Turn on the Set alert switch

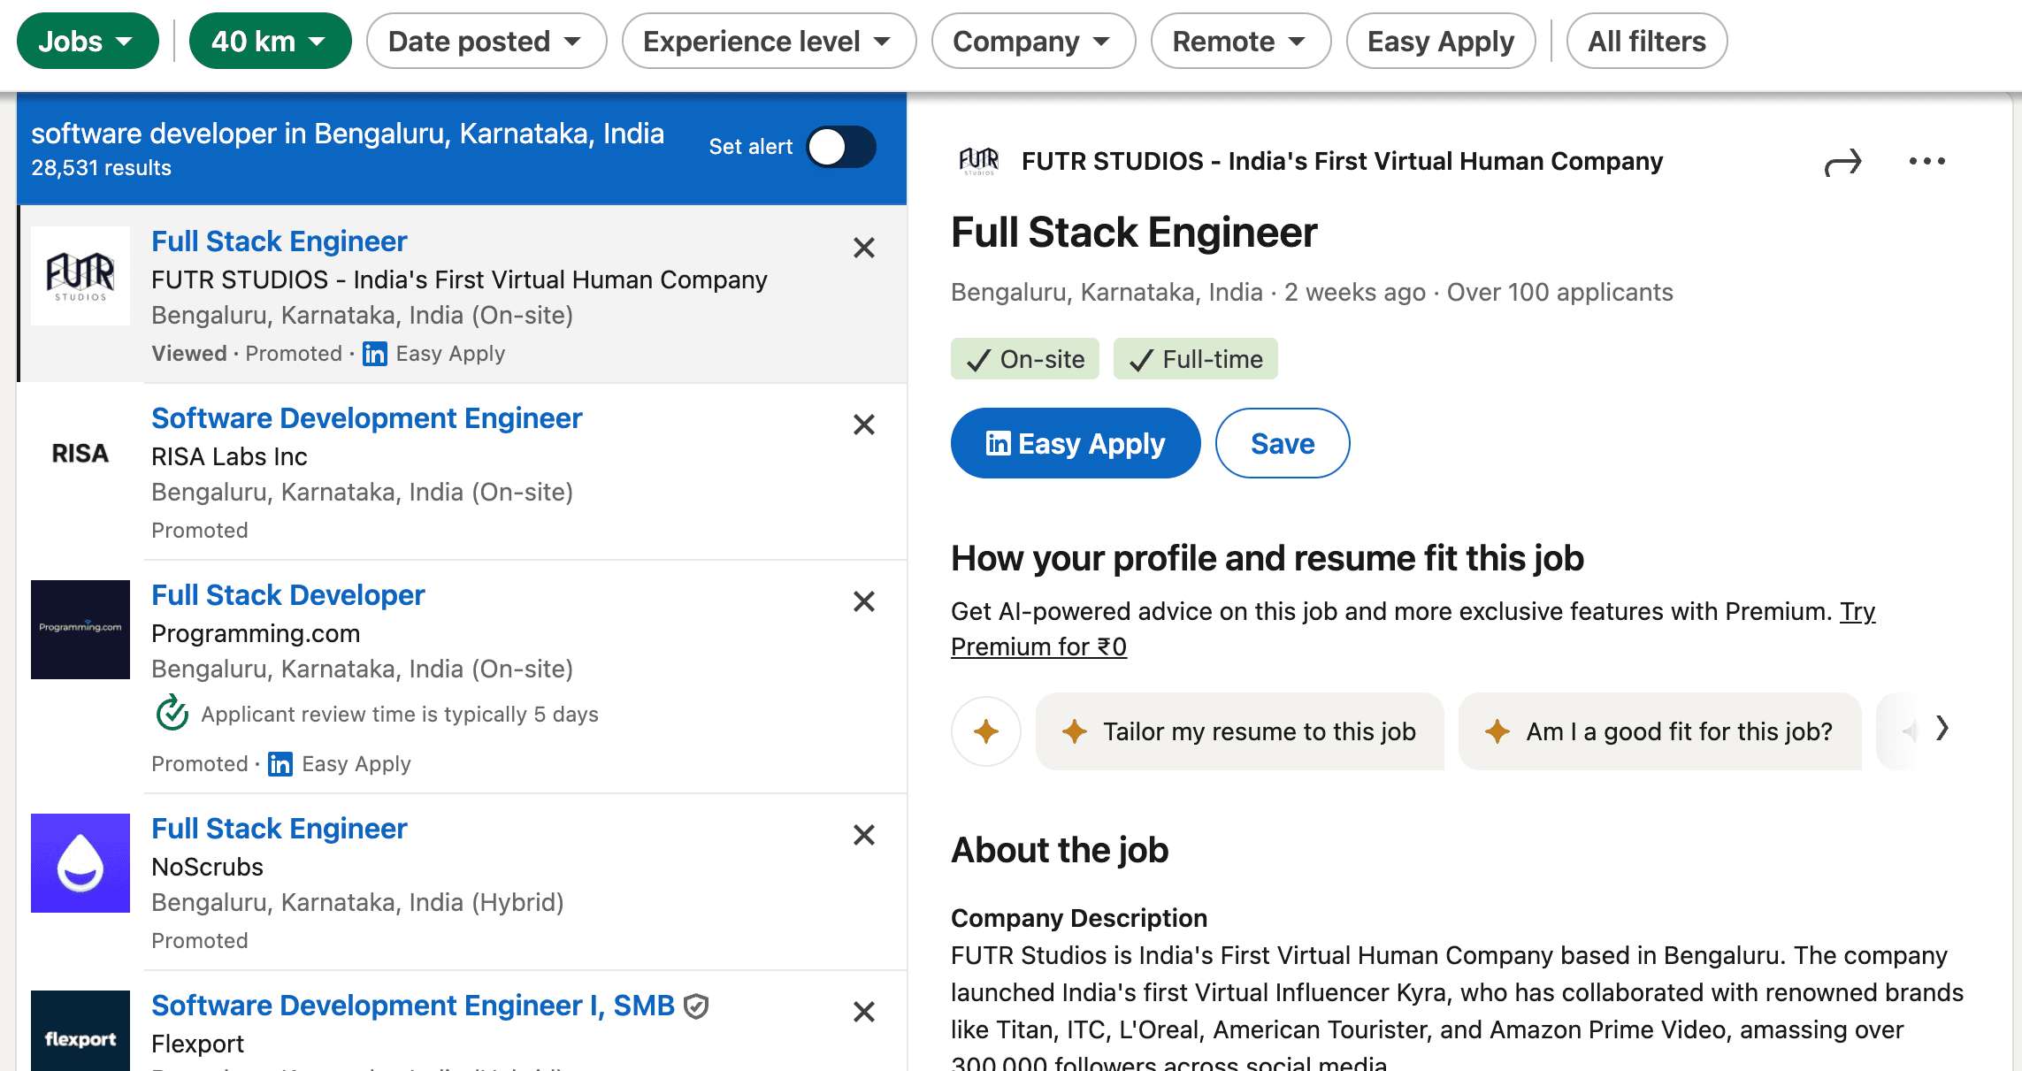pos(841,147)
